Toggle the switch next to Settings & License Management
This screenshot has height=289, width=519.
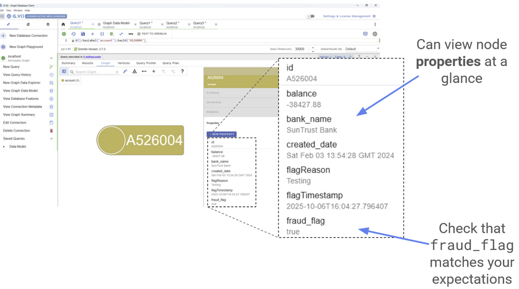click(x=311, y=16)
